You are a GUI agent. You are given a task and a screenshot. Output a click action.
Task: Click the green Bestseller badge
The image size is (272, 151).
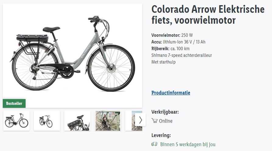click(x=14, y=103)
